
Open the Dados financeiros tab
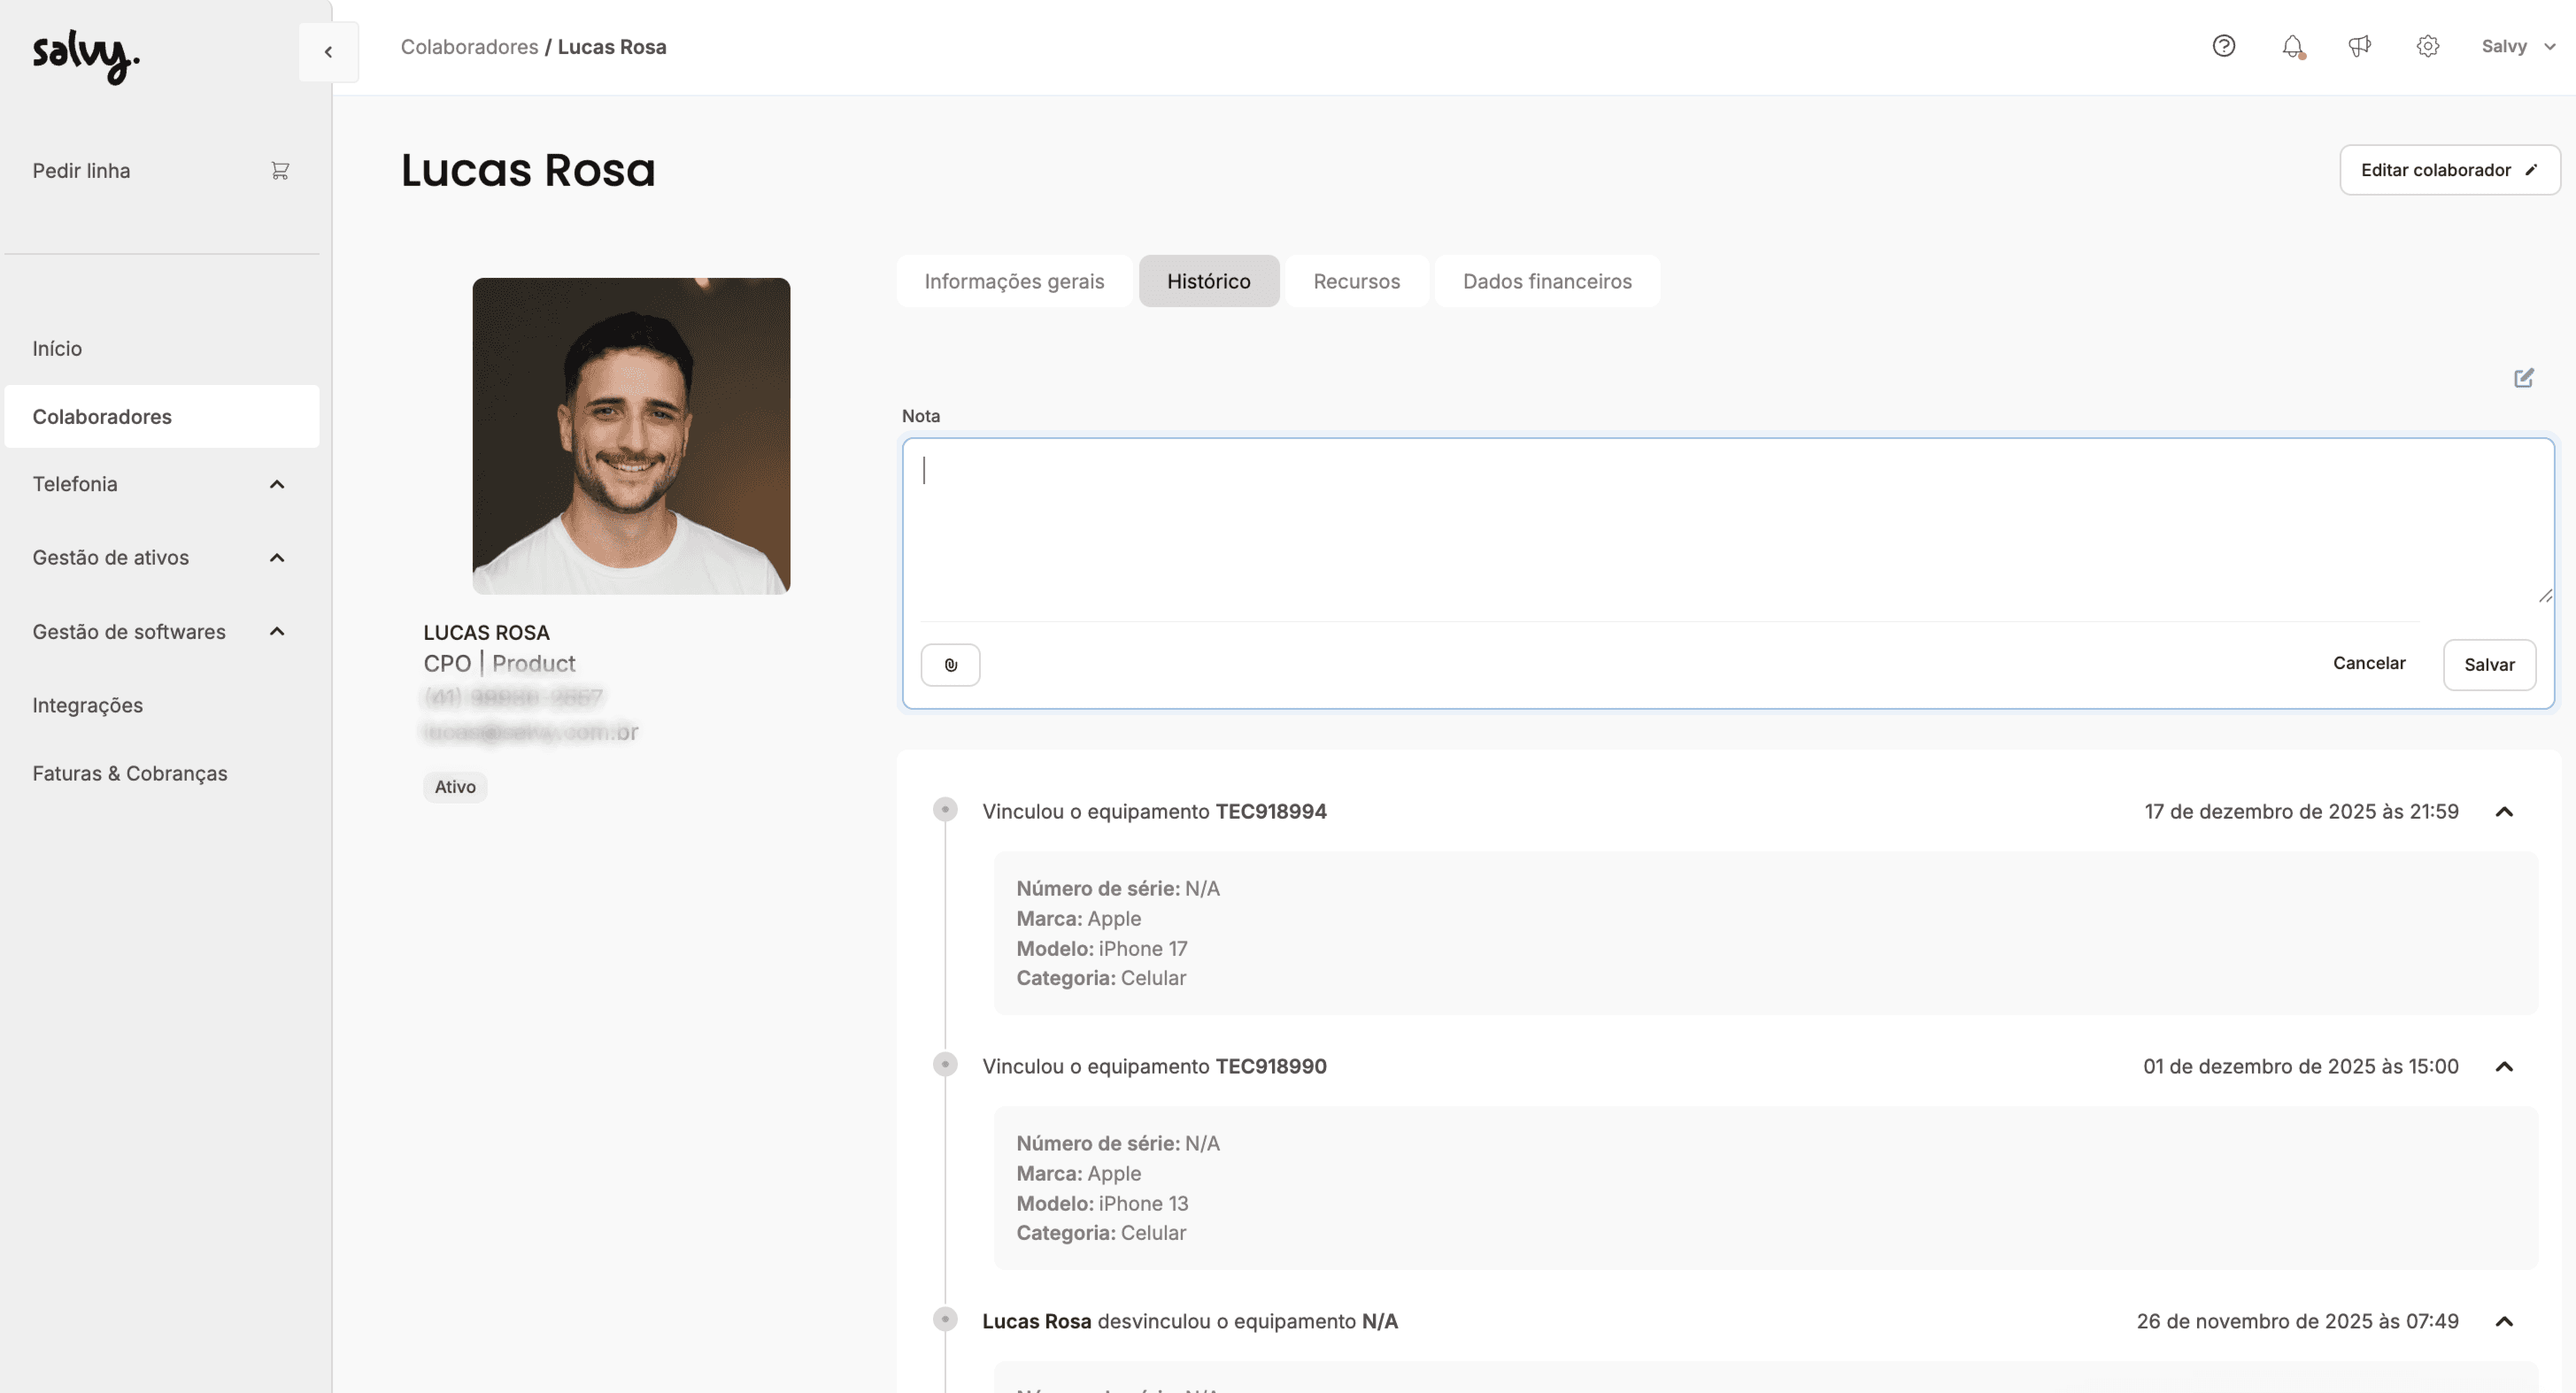1546,281
